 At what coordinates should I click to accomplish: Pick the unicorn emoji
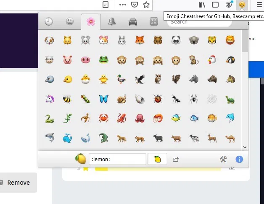(50, 99)
